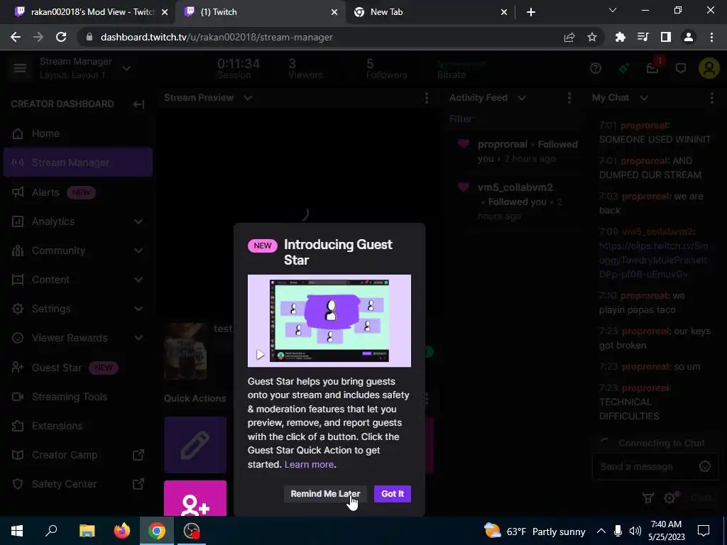
Task: Expand the Community section
Action: [77, 251]
